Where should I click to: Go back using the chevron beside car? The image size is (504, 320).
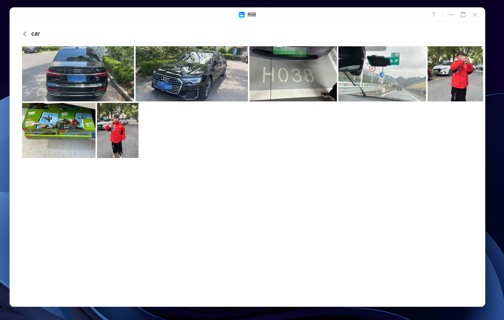tap(25, 34)
